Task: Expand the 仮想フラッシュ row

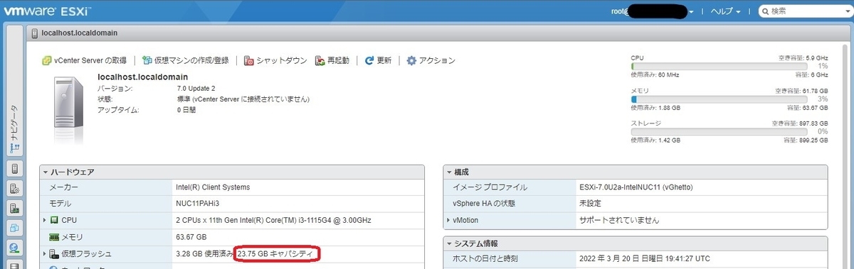Action: [x=45, y=253]
